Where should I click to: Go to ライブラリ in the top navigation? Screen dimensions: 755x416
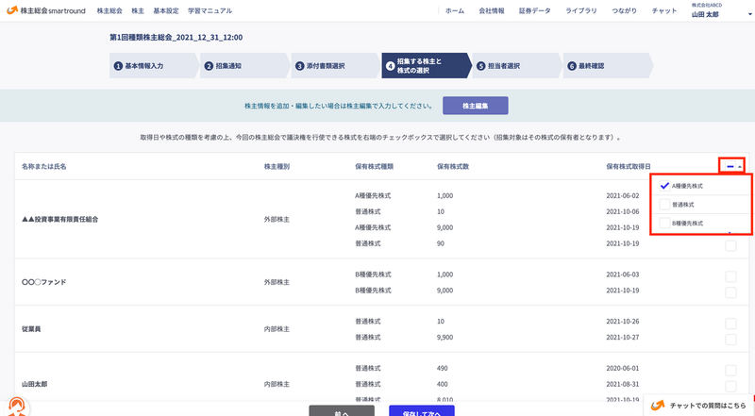tap(580, 10)
